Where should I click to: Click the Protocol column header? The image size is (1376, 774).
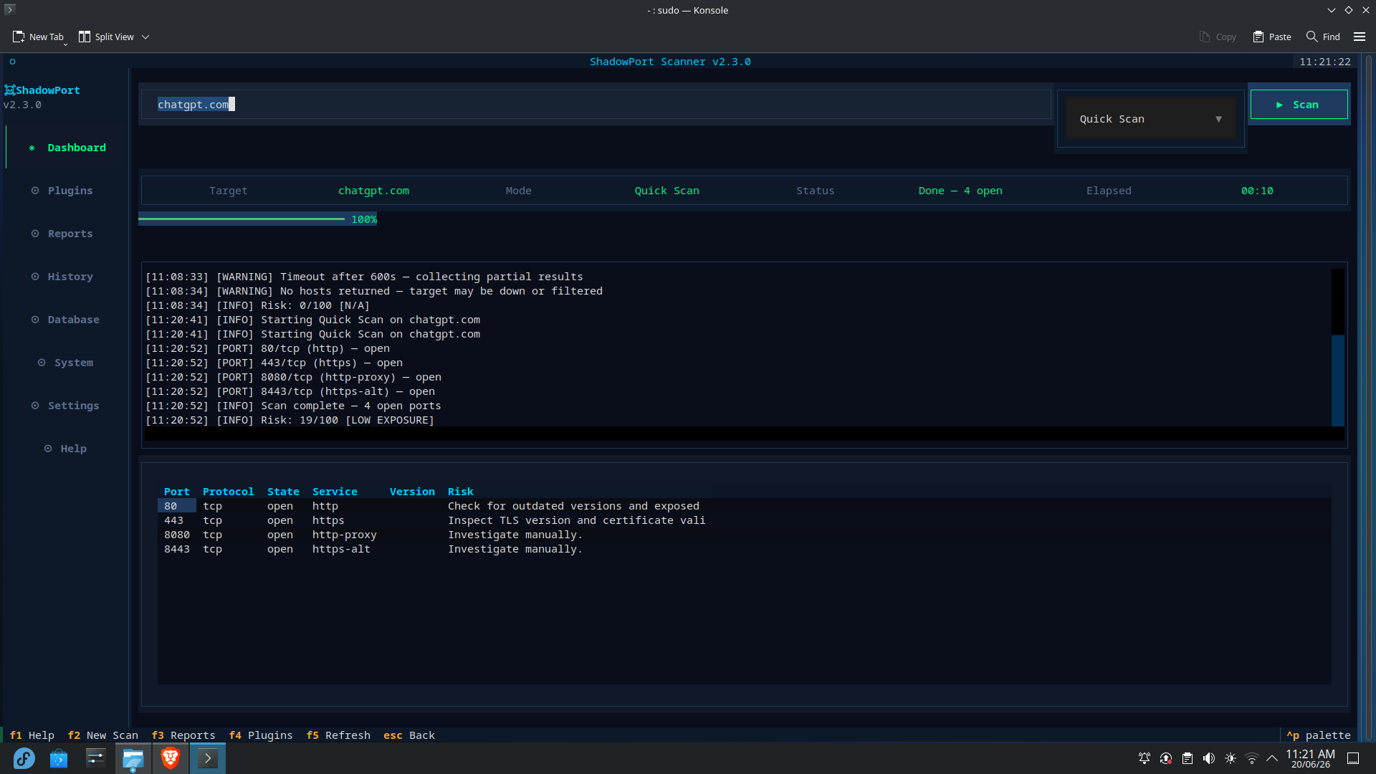click(228, 492)
